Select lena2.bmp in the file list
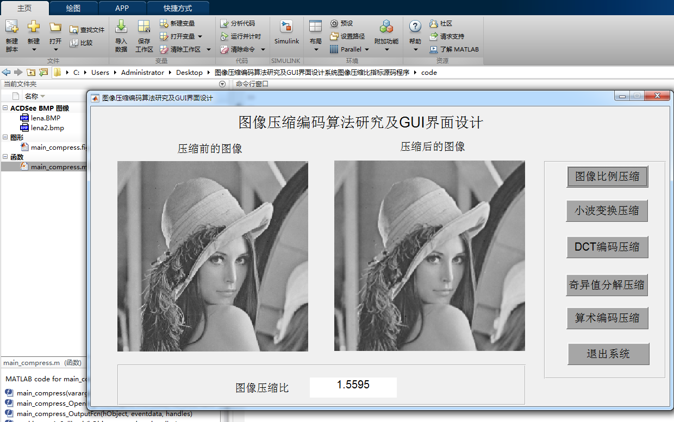This screenshot has width=674, height=422. [x=47, y=127]
